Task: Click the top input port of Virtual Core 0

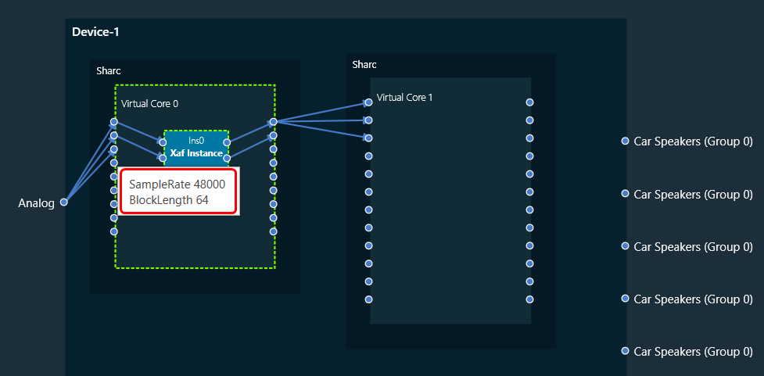Action: click(x=113, y=122)
